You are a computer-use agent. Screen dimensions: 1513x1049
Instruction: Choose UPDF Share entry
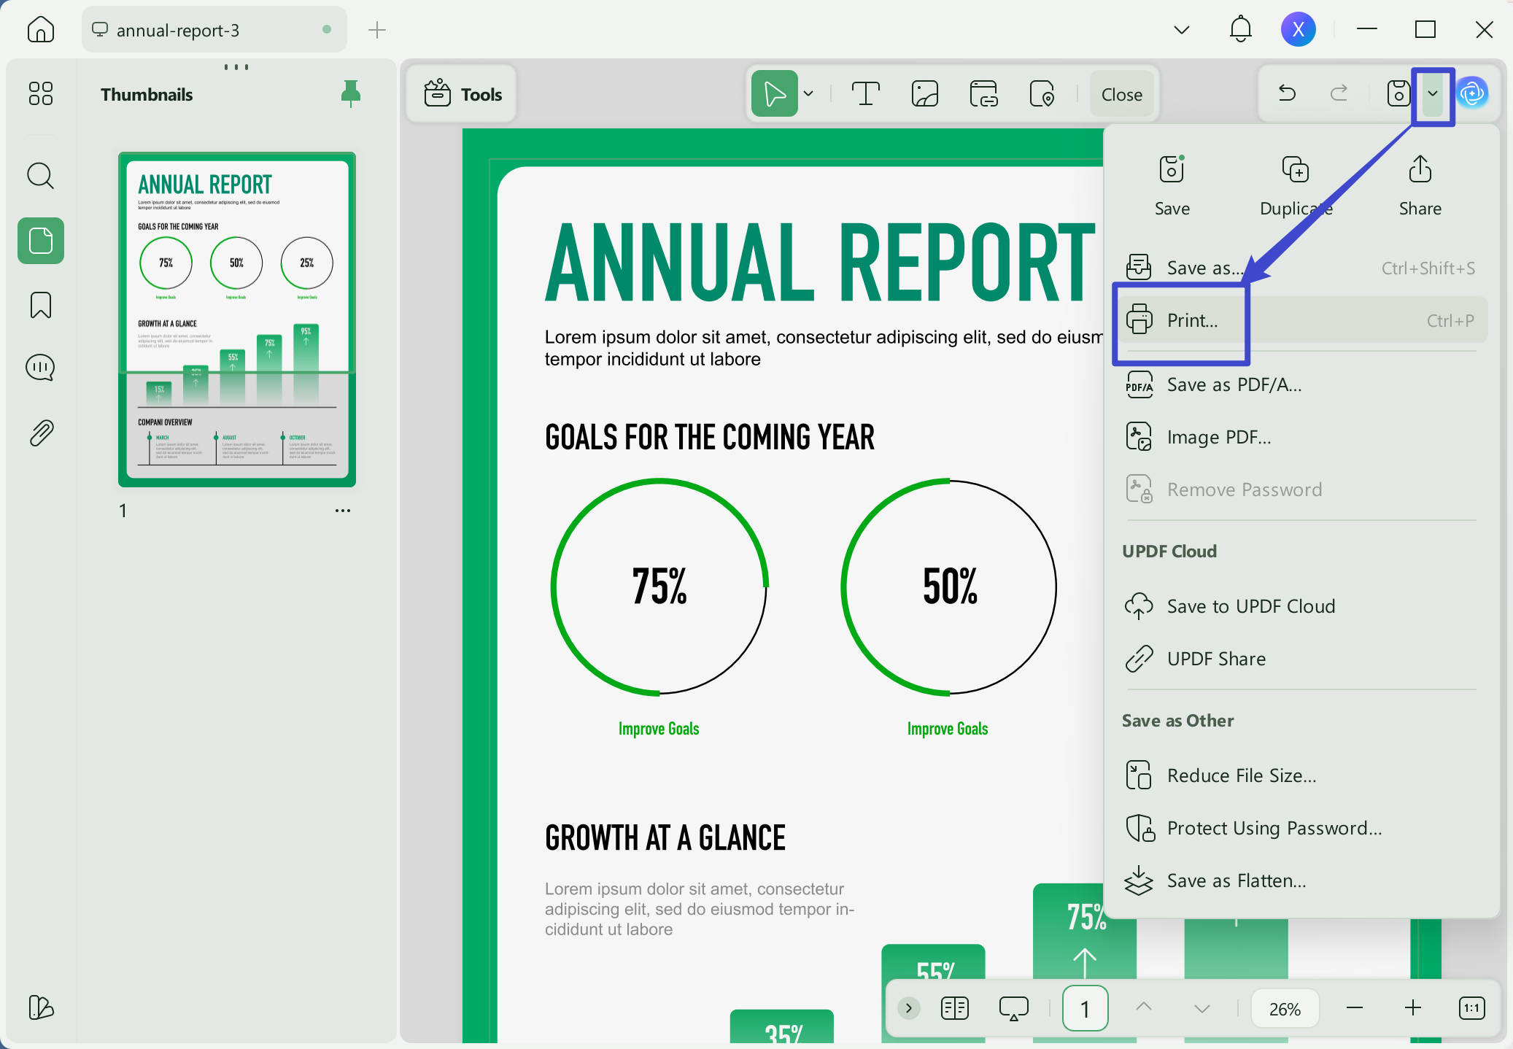[1301, 659]
